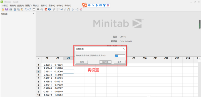
Task: Click the Sogou S logo icon
Action: (84, 5)
